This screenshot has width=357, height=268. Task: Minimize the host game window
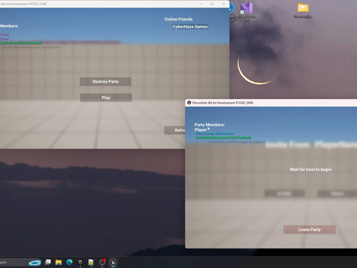[201, 4]
